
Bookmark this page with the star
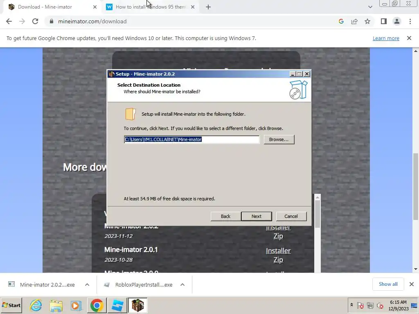[x=367, y=21]
